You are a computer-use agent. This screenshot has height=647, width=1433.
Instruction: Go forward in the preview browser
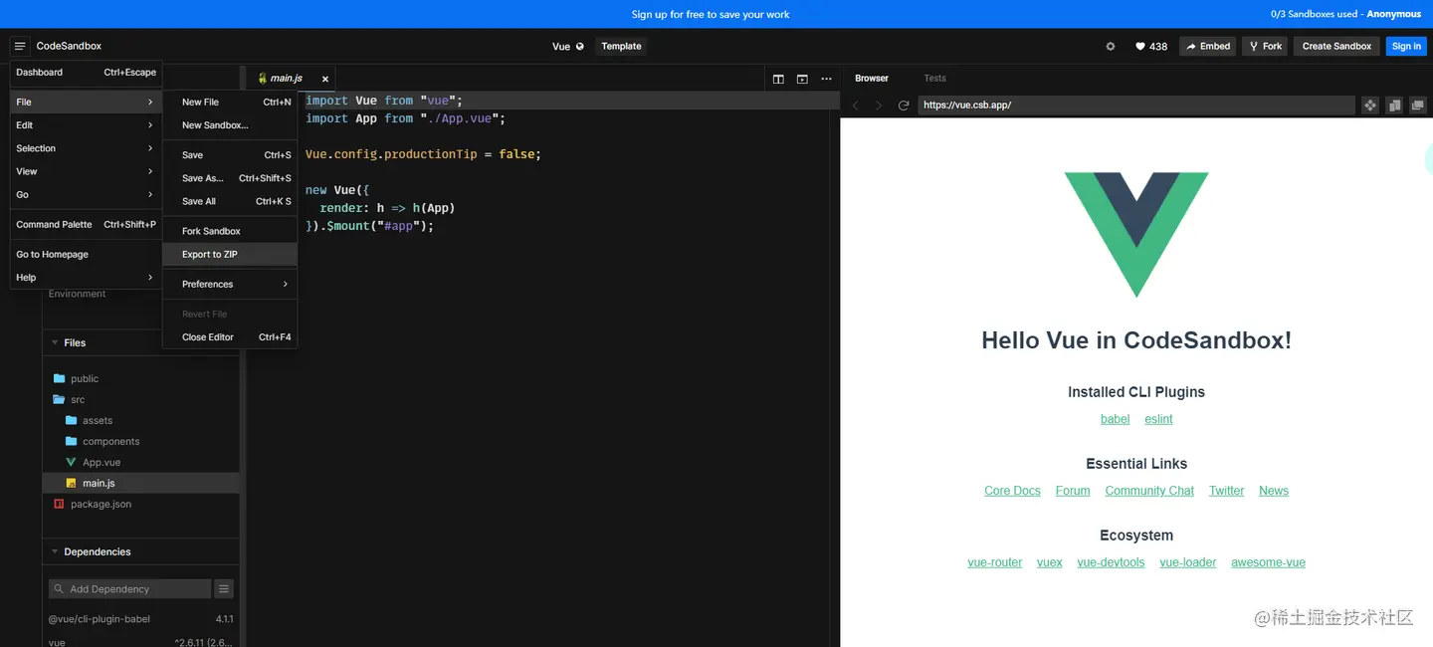click(879, 105)
